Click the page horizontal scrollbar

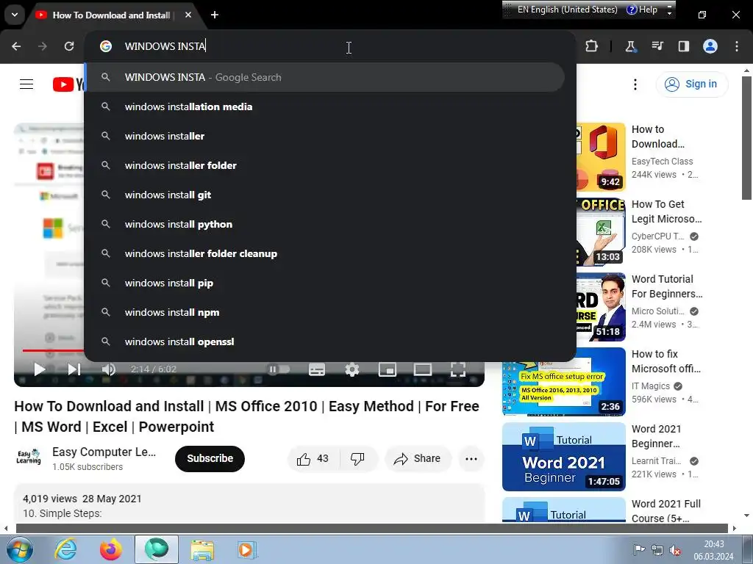(371, 528)
